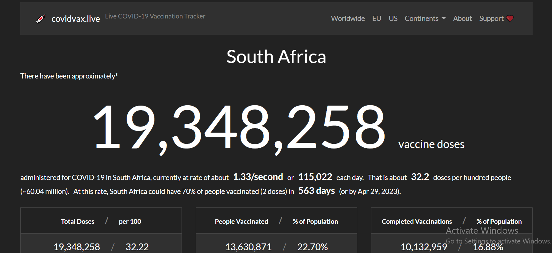The image size is (552, 253).
Task: Click the syringe logo icon
Action: [41, 19]
